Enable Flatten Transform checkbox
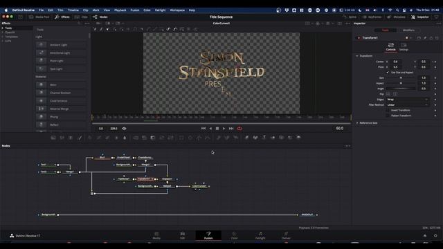 pyautogui.click(x=388, y=116)
